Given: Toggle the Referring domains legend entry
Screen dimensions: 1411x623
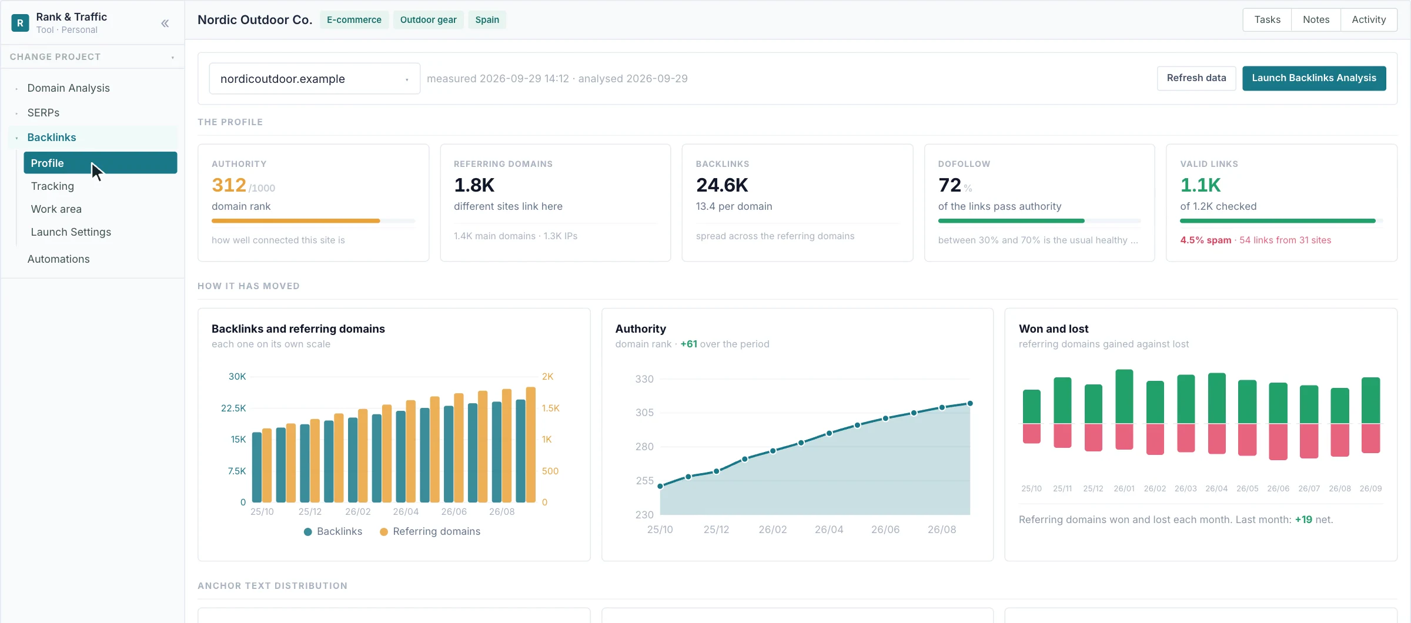Looking at the screenshot, I should 430,532.
